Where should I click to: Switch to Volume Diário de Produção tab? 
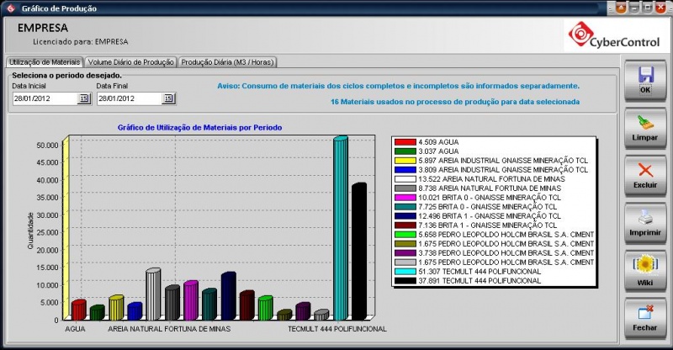point(131,62)
